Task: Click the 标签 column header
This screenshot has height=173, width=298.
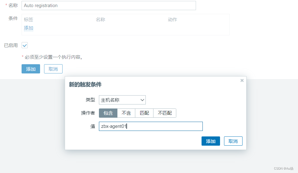Action: [29, 20]
